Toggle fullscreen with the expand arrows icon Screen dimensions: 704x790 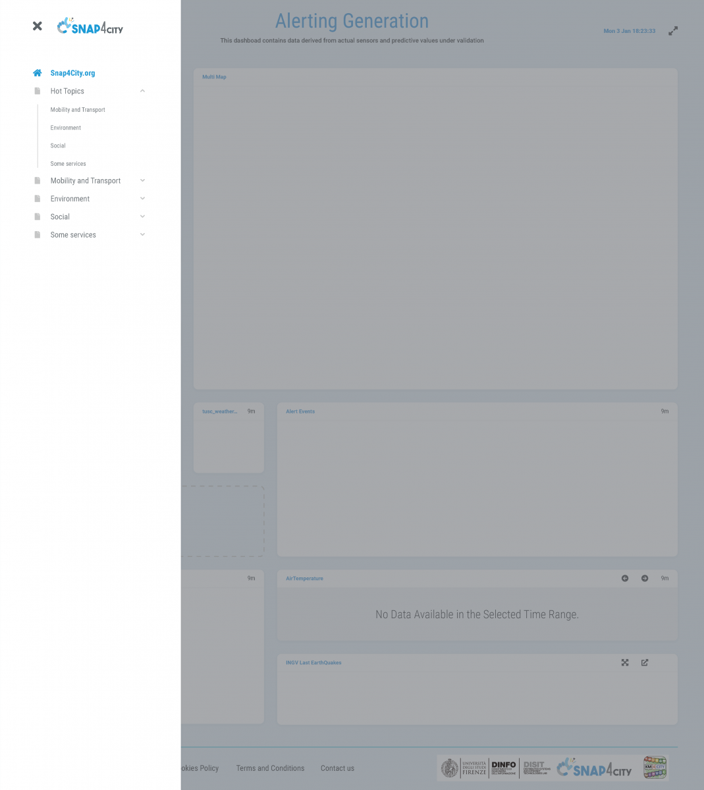(673, 31)
